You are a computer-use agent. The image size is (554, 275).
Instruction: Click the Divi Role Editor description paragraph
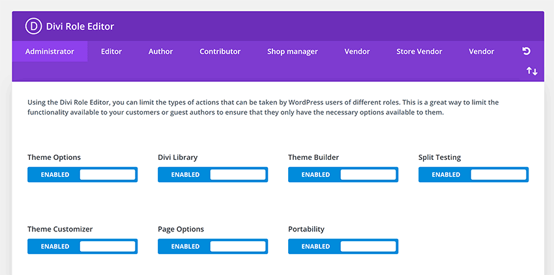[x=263, y=107]
